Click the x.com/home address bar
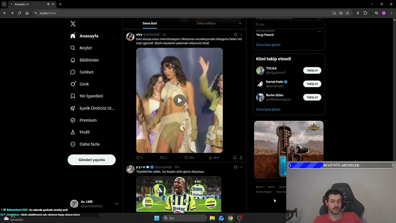396x223 pixels. coord(183,13)
